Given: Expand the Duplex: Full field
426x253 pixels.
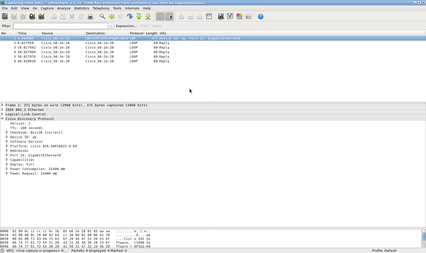Looking at the screenshot, I should 7,164.
